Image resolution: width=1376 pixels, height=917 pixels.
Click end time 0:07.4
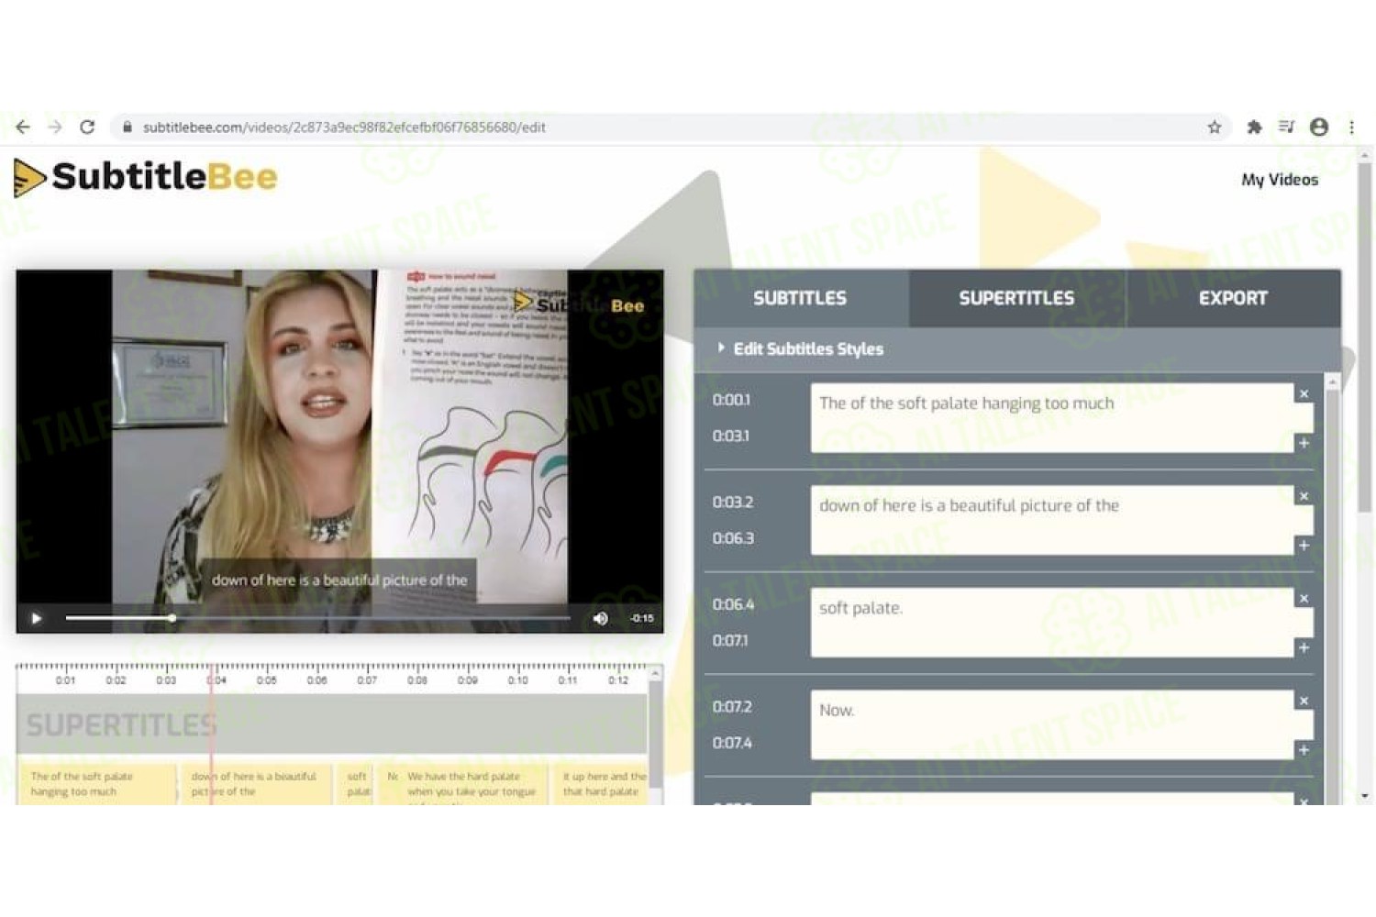(732, 743)
